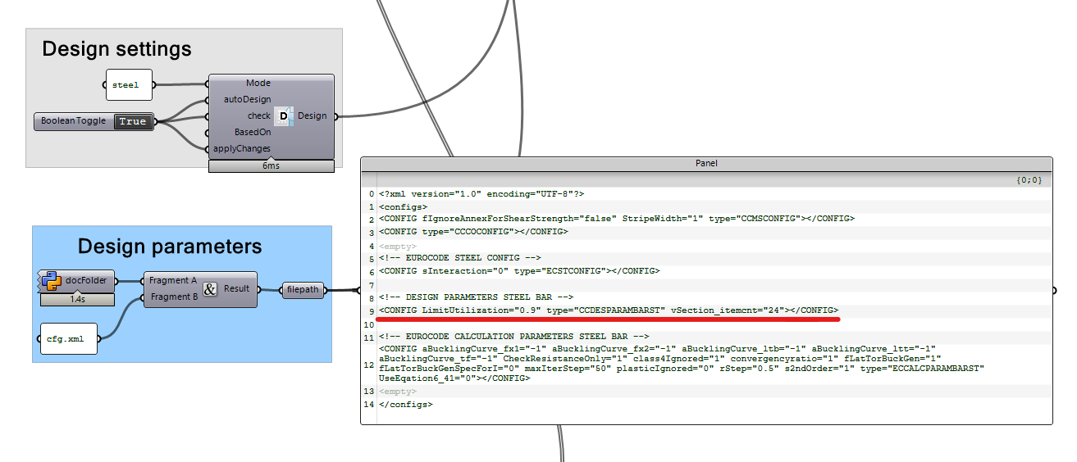Select the LimitUtilization CONFIG line
This screenshot has height=462, width=1077.
[607, 310]
